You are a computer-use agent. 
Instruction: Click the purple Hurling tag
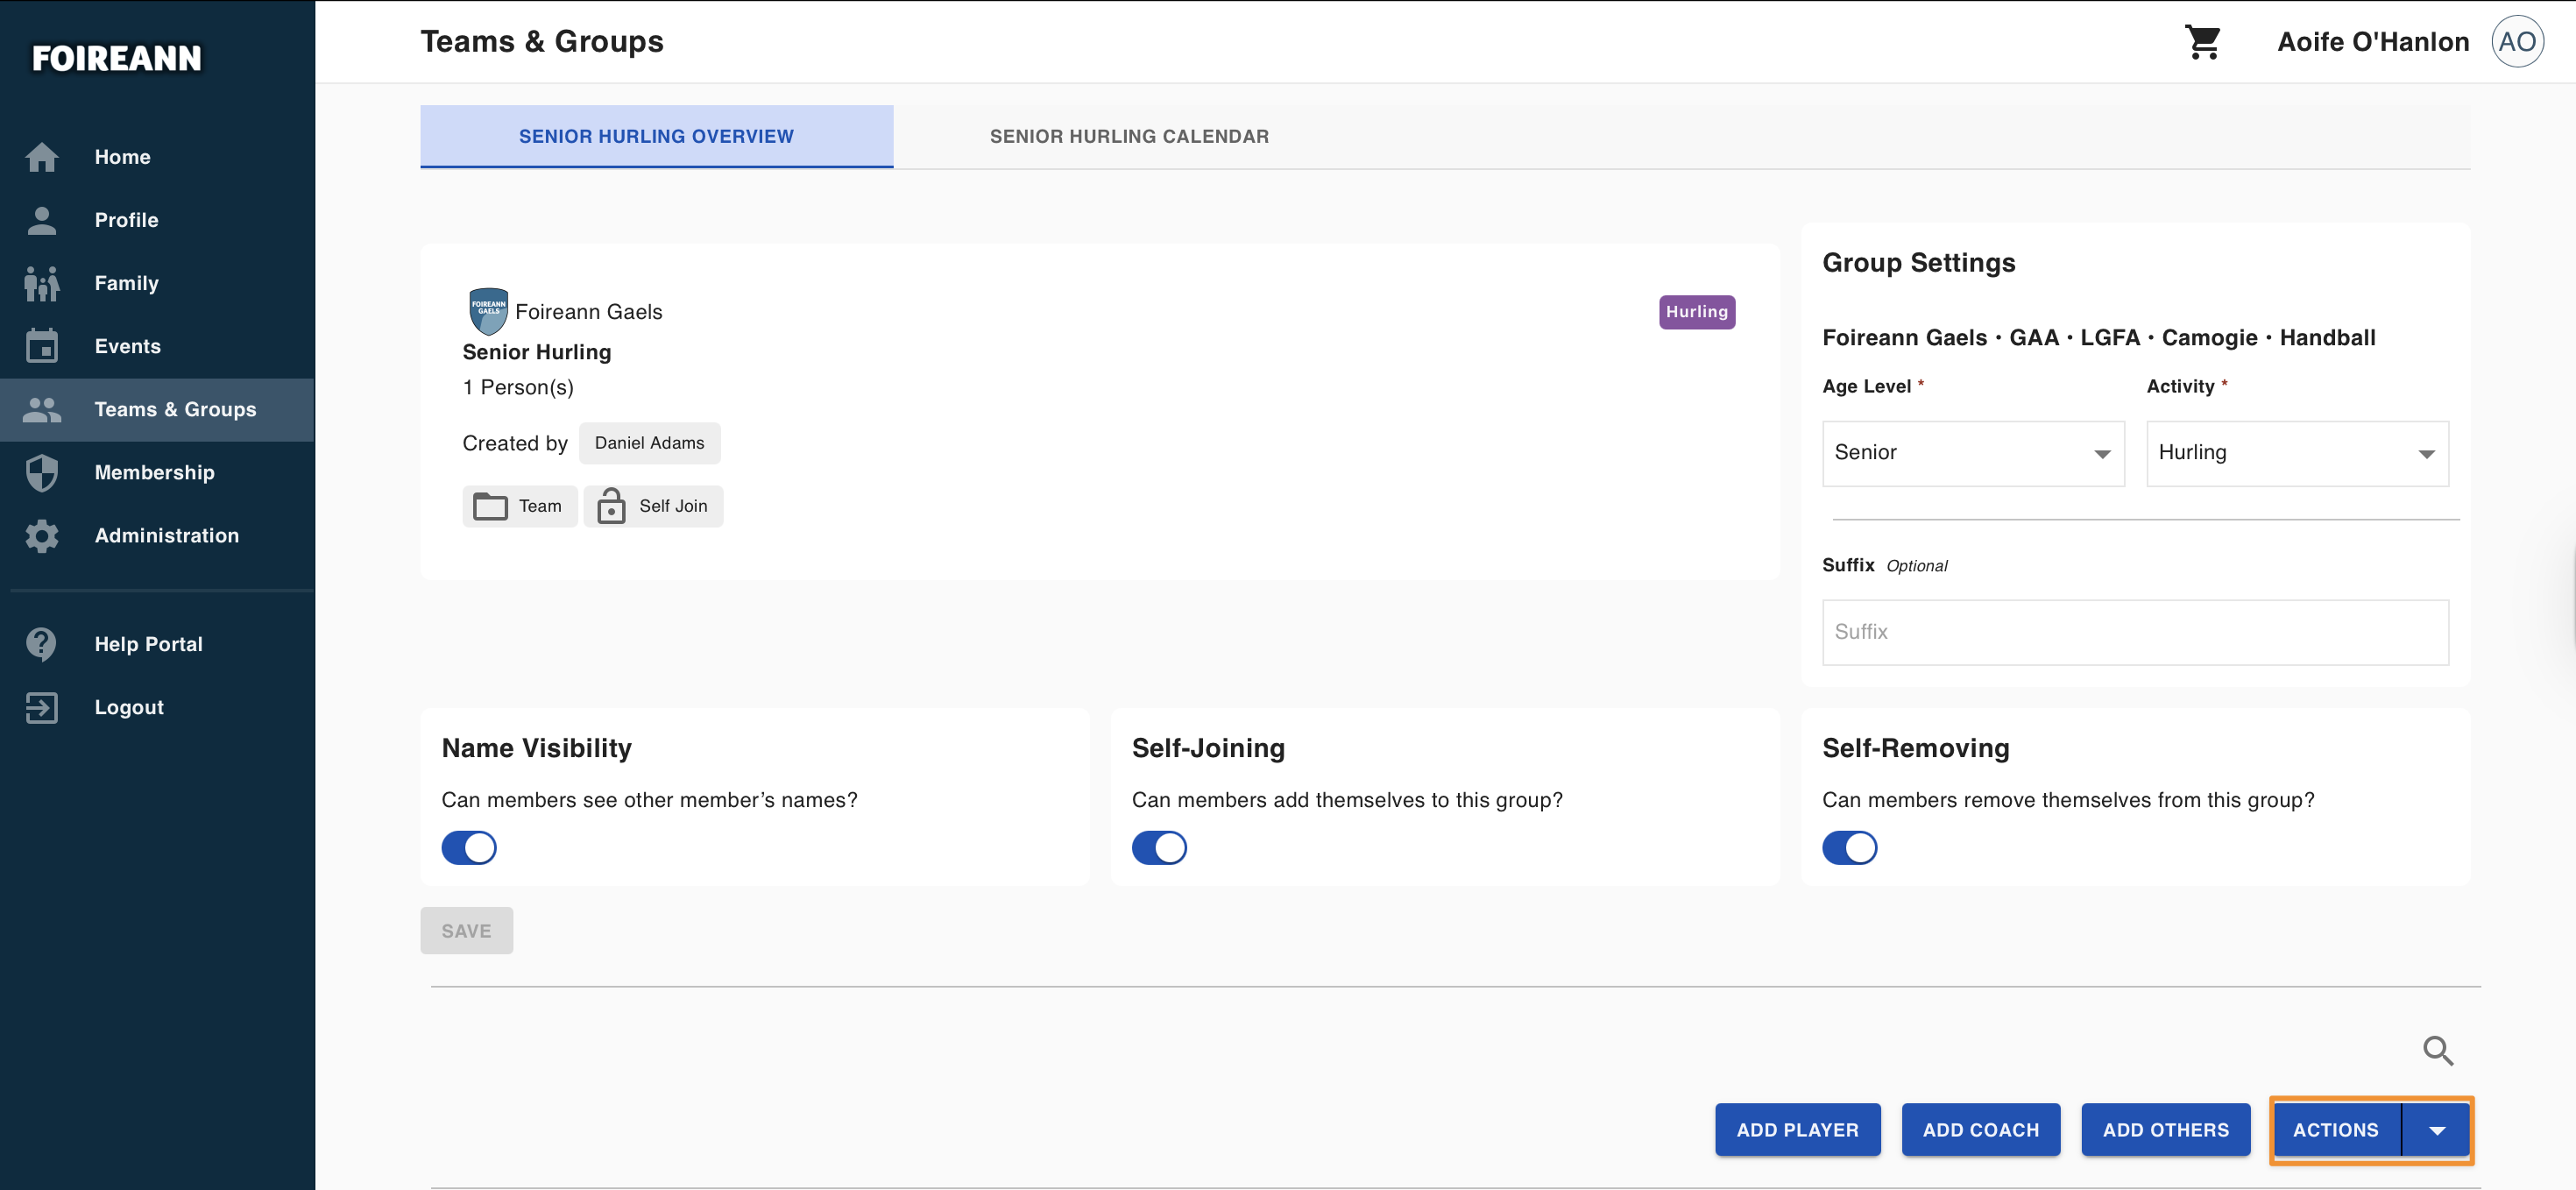tap(1696, 312)
